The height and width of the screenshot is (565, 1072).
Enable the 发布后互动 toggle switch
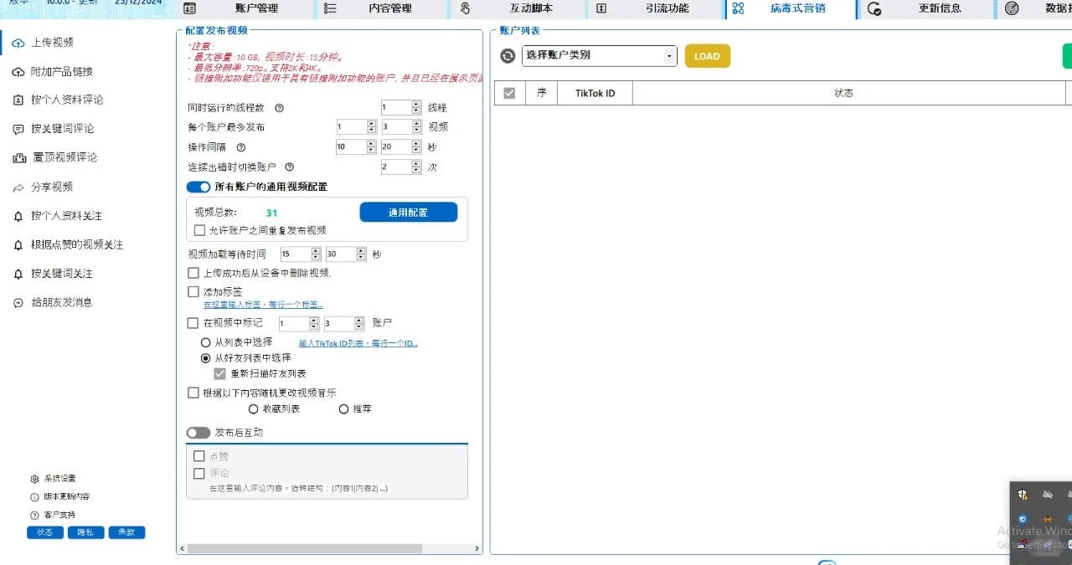198,433
